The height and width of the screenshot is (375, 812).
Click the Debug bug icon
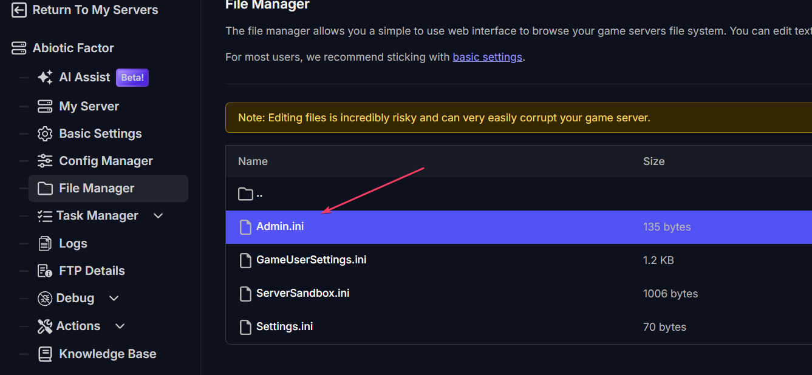tap(45, 298)
